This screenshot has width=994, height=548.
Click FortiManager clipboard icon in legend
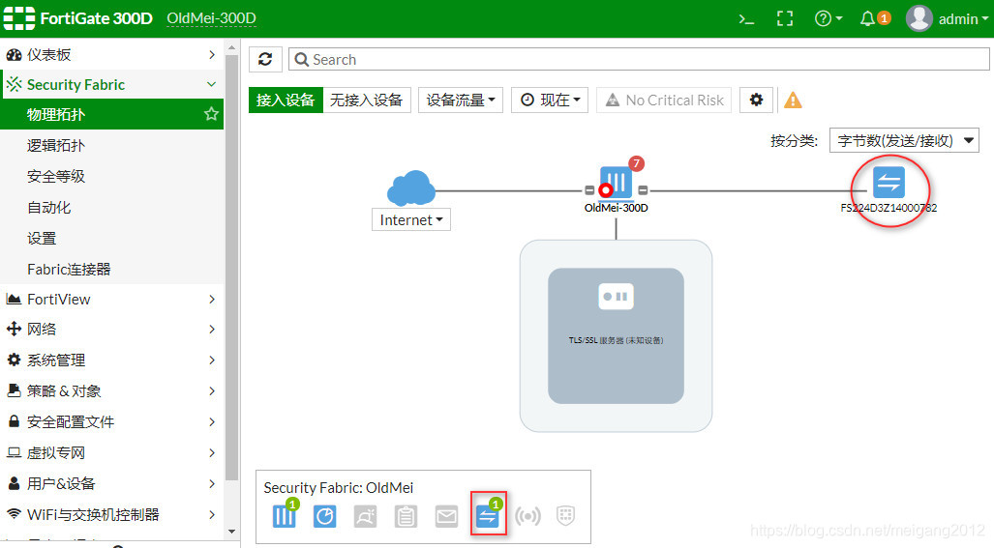point(406,516)
